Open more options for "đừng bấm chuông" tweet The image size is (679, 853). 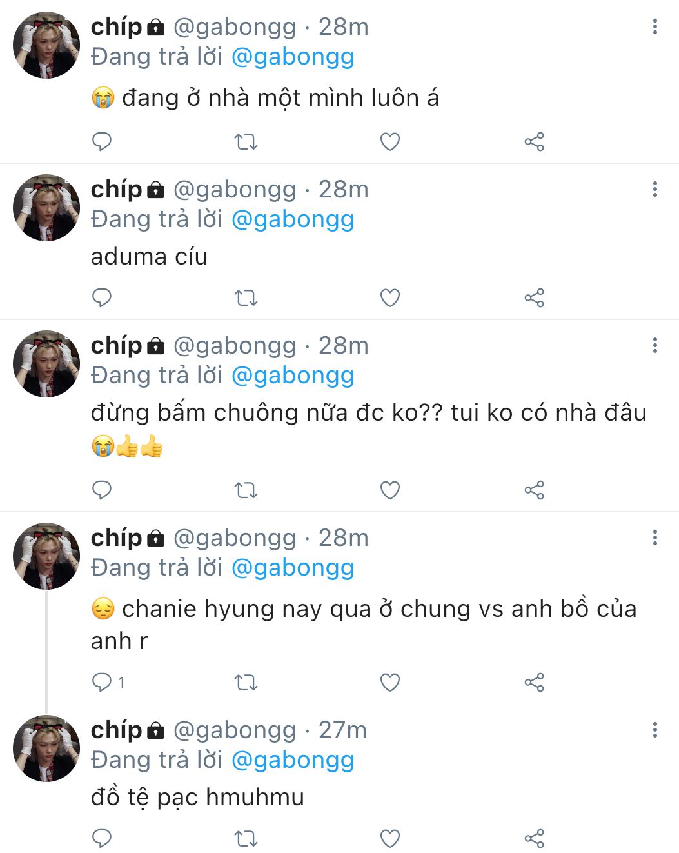coord(655,345)
